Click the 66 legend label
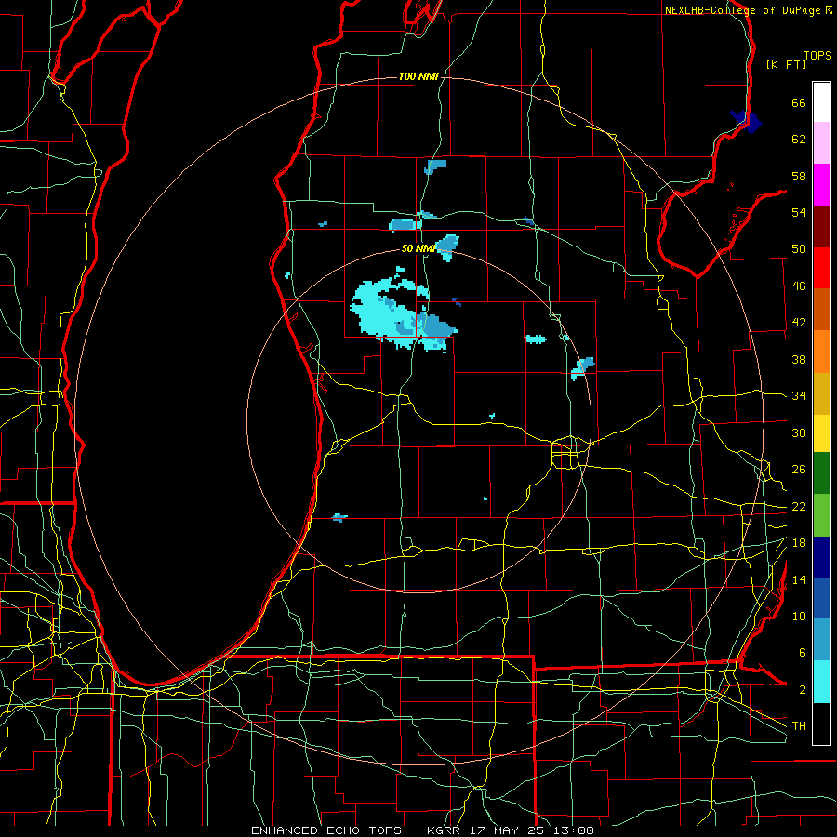Viewport: 837px width, 837px height. (x=799, y=102)
